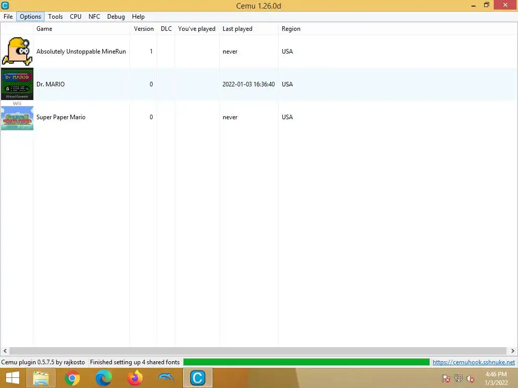Image resolution: width=518 pixels, height=388 pixels.
Task: Open the CPU menu
Action: [75, 17]
